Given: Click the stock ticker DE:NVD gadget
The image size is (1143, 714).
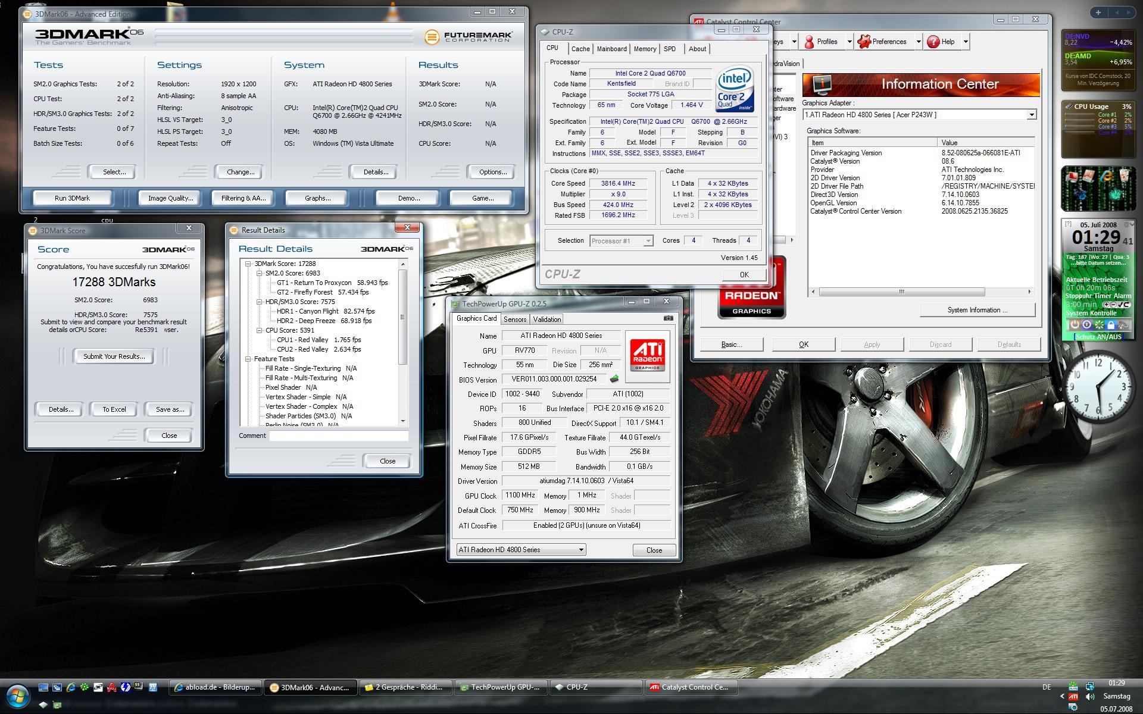Looking at the screenshot, I should point(1098,59).
